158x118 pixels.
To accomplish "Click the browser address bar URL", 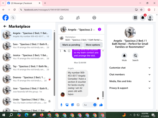I will tap(46, 10).
